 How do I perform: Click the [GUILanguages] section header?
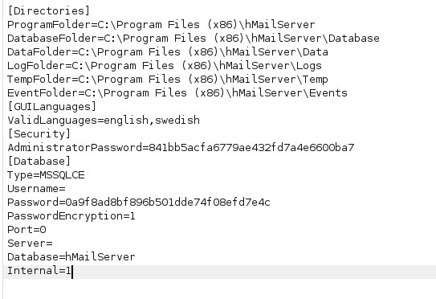click(51, 106)
